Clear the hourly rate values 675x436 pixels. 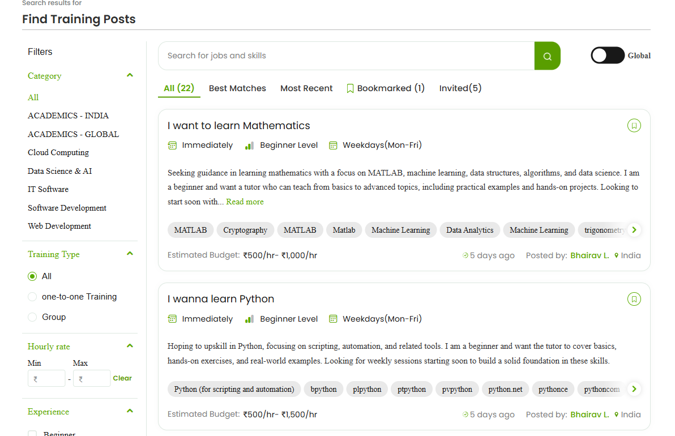pos(122,378)
